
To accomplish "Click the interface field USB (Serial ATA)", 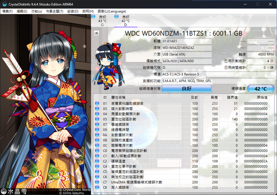I will click(x=186, y=54).
